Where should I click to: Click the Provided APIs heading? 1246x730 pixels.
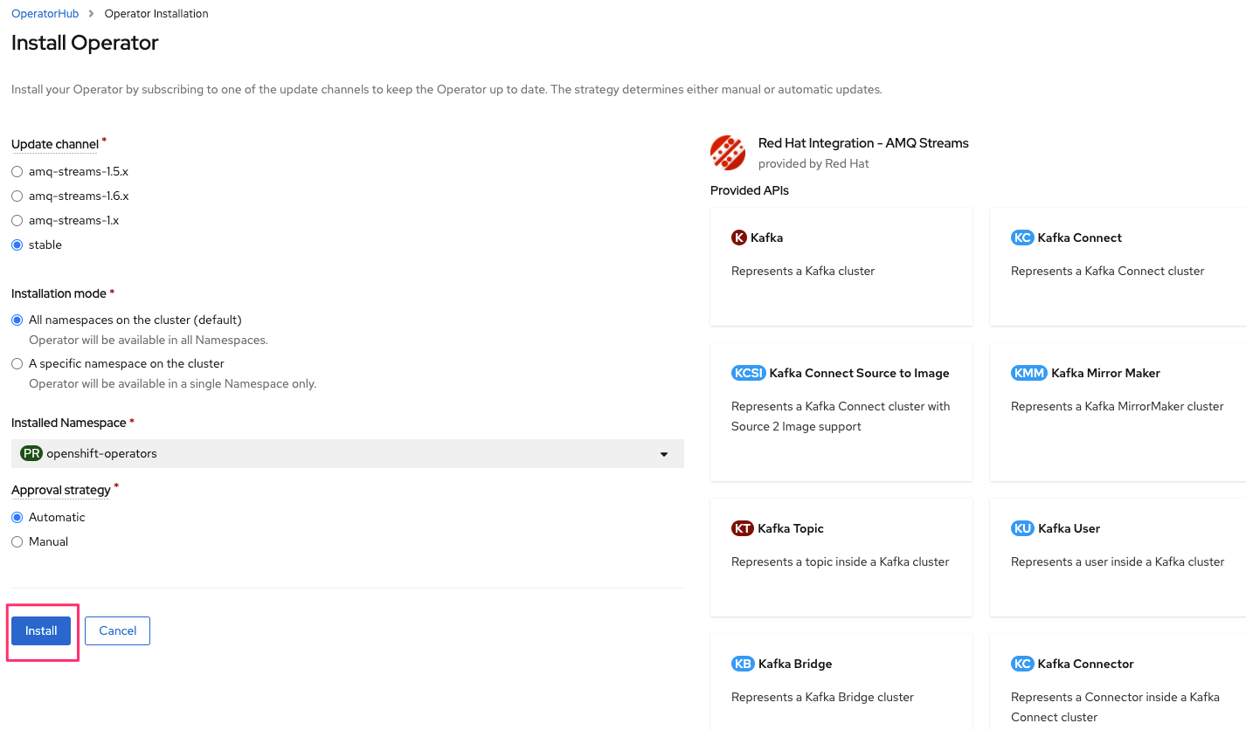point(750,190)
